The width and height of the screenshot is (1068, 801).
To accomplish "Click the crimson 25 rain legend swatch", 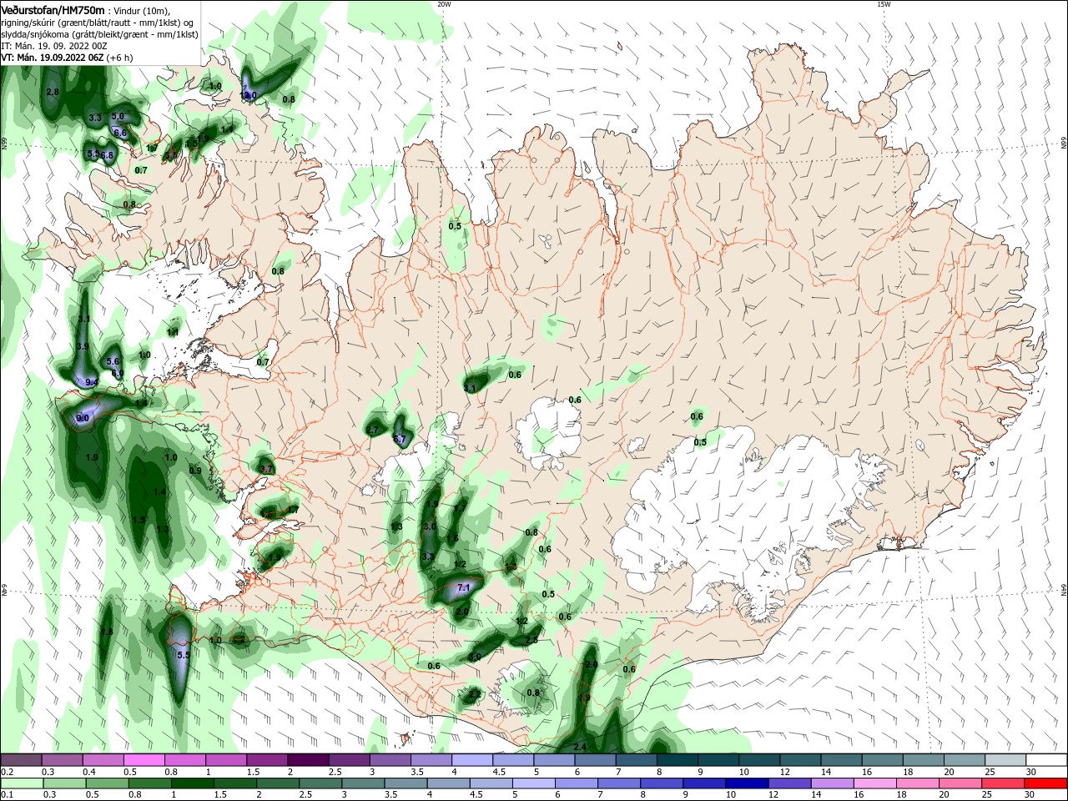I will [x=1001, y=783].
